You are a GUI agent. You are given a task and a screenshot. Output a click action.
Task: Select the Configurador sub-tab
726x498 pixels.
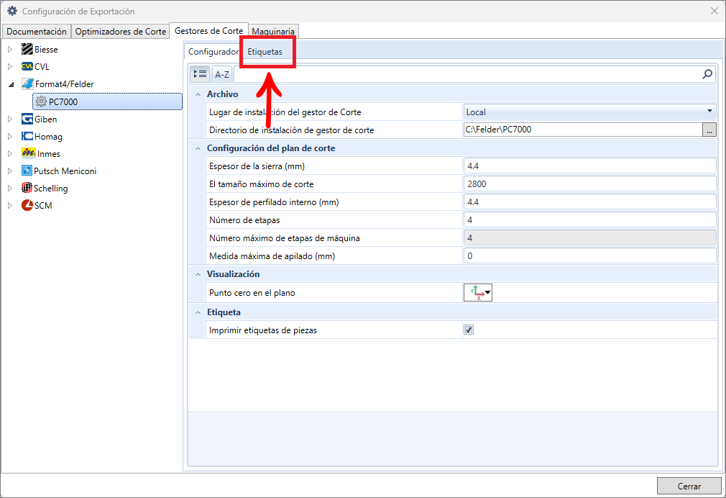pos(213,52)
